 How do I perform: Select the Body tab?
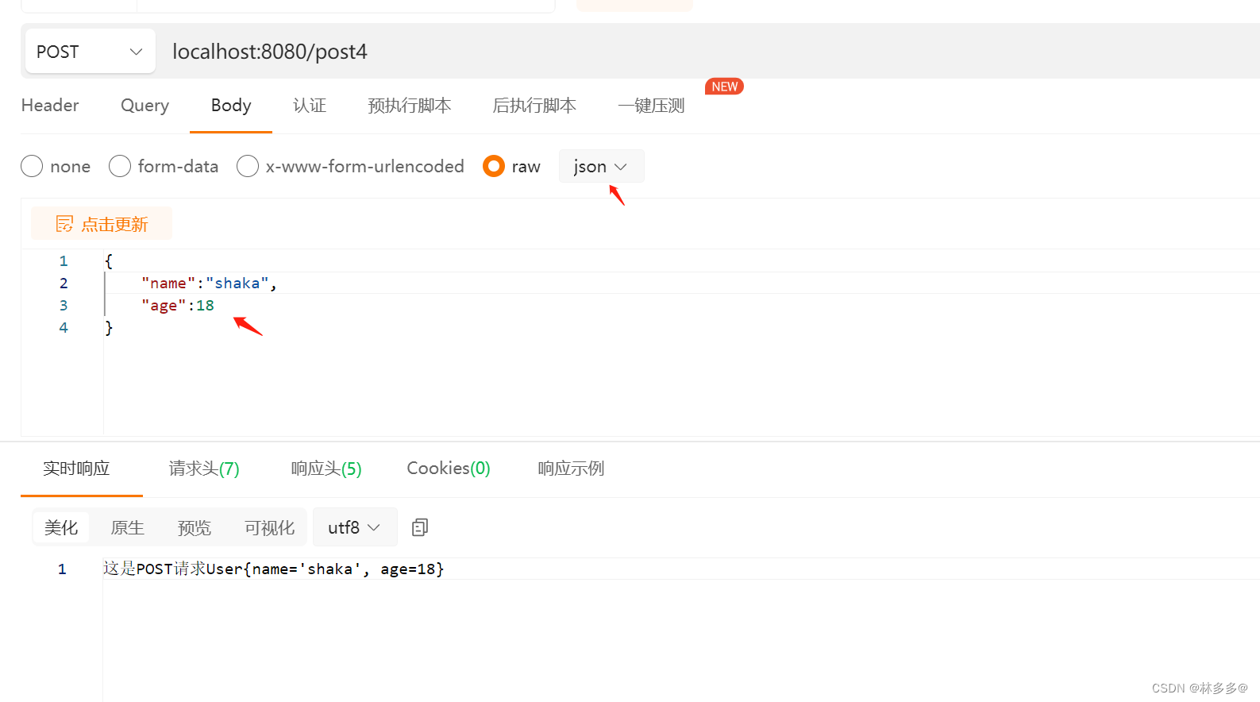coord(231,106)
